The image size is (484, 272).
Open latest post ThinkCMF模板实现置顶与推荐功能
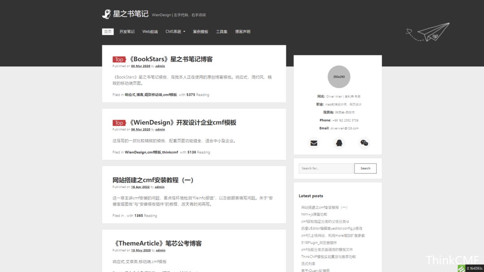tap(328, 257)
